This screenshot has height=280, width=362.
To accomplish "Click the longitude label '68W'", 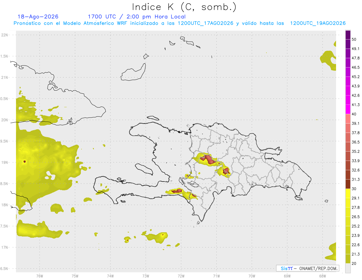I will (322, 276).
